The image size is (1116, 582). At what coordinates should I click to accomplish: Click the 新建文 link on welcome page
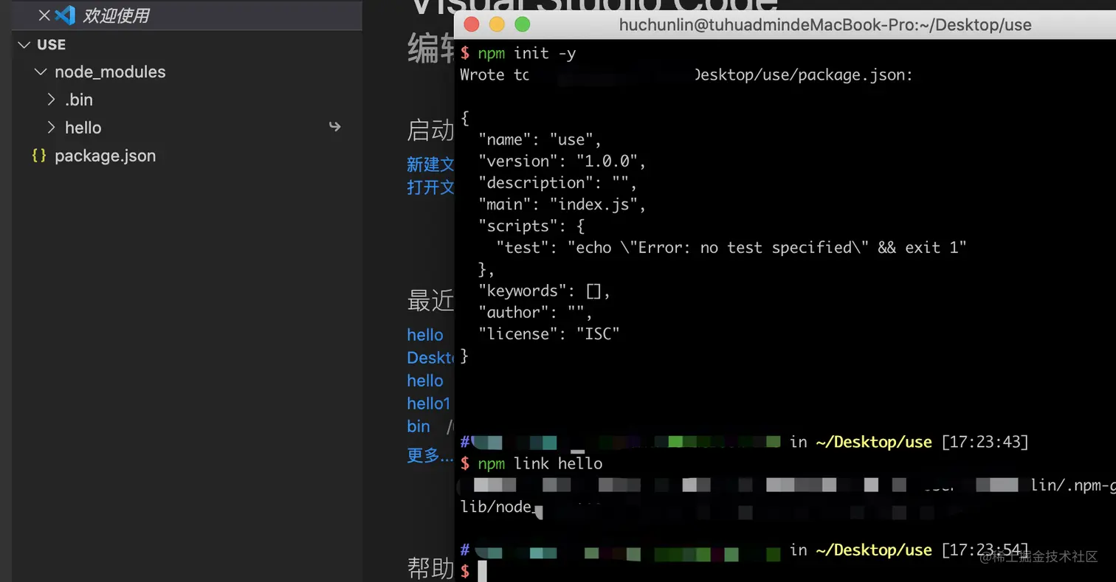coord(430,164)
